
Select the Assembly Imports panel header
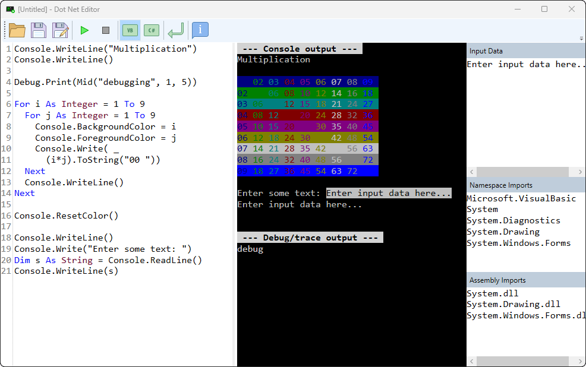pos(526,280)
